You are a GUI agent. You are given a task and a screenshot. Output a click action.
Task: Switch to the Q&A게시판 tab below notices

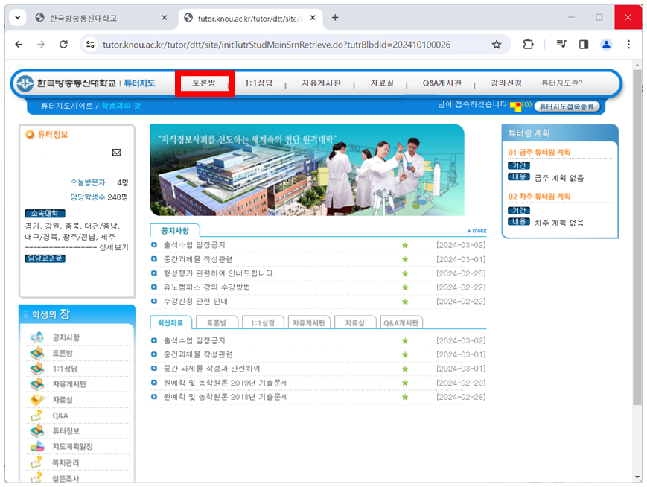click(x=401, y=323)
